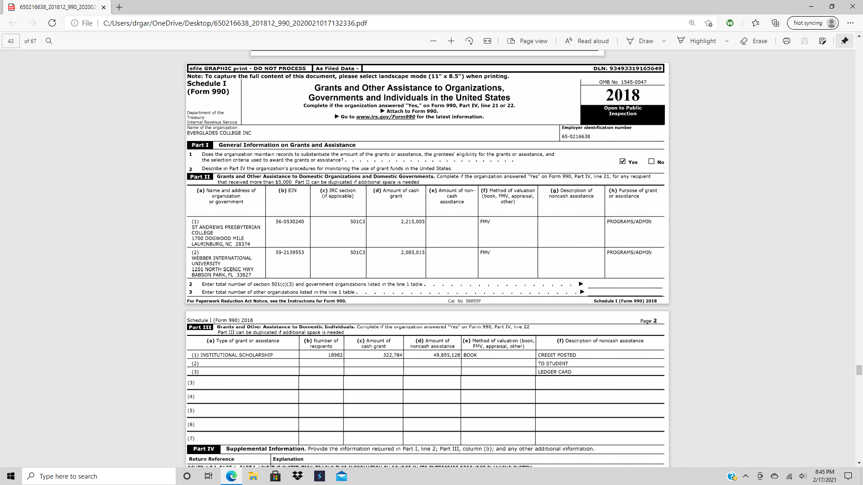The height and width of the screenshot is (485, 863).
Task: Click the address bar file path
Action: (x=235, y=23)
